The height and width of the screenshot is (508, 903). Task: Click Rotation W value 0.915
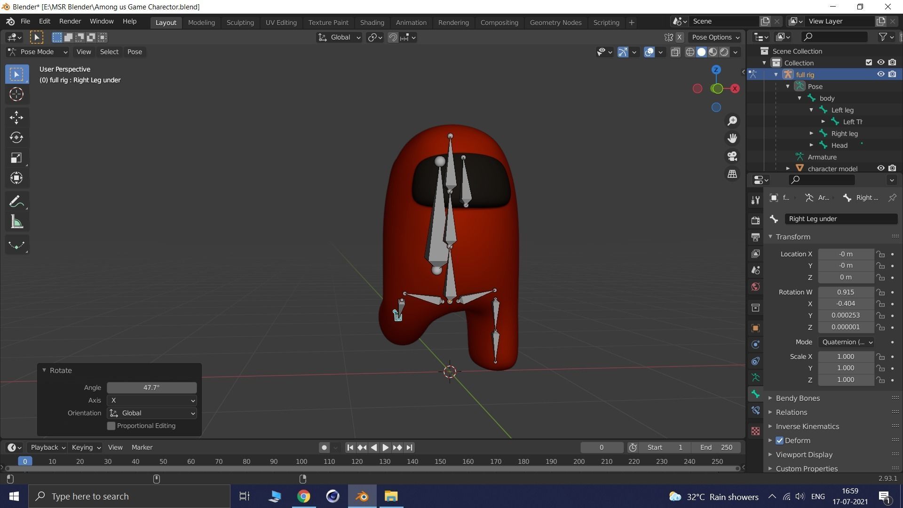click(x=846, y=292)
